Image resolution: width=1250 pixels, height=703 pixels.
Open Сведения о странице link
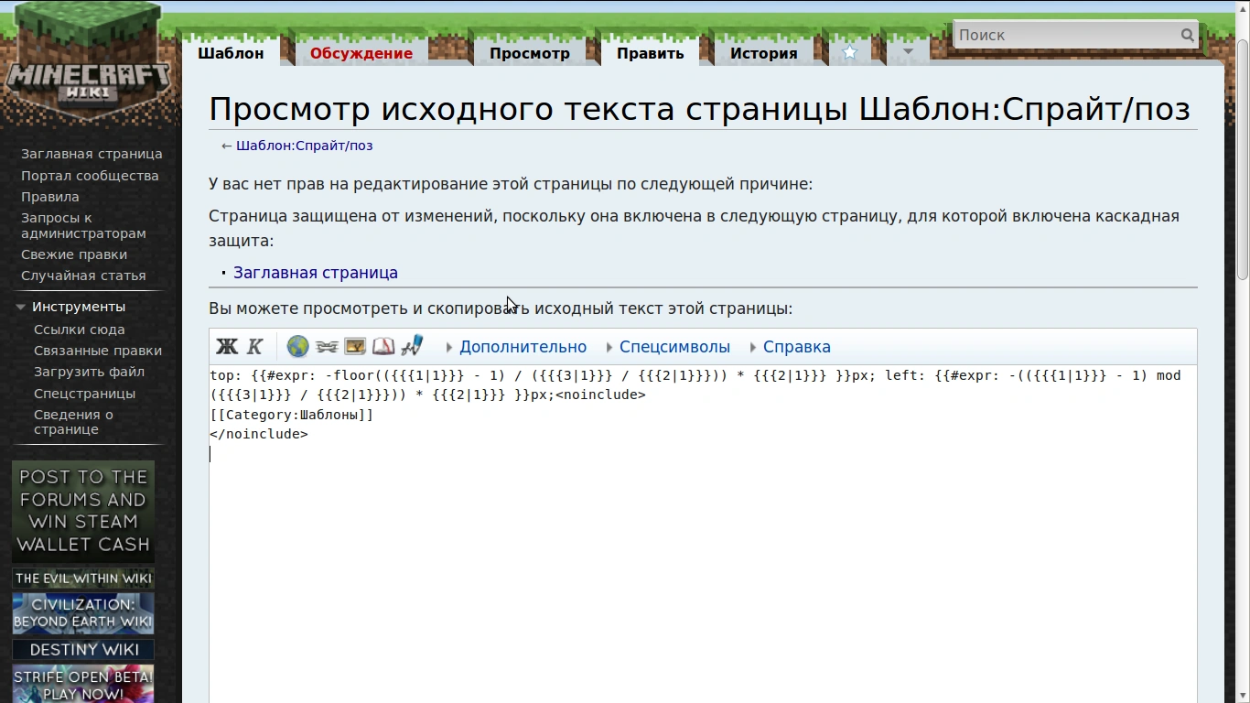(x=73, y=422)
